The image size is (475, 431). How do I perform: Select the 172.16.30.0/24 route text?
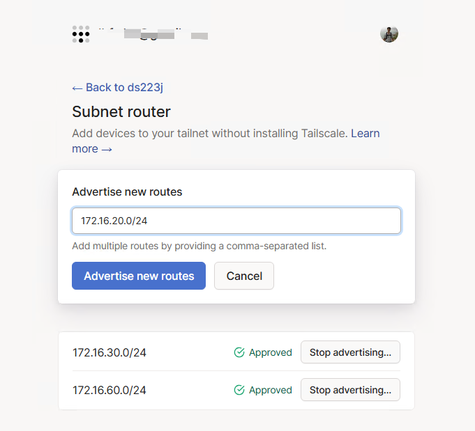[110, 352]
